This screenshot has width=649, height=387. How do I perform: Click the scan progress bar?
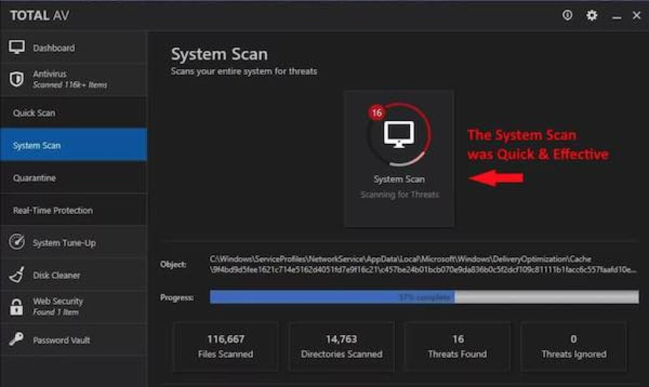pos(424,297)
